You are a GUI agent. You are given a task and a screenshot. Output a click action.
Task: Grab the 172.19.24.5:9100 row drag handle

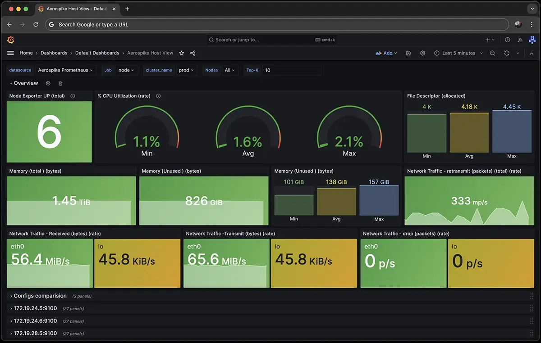532,308
